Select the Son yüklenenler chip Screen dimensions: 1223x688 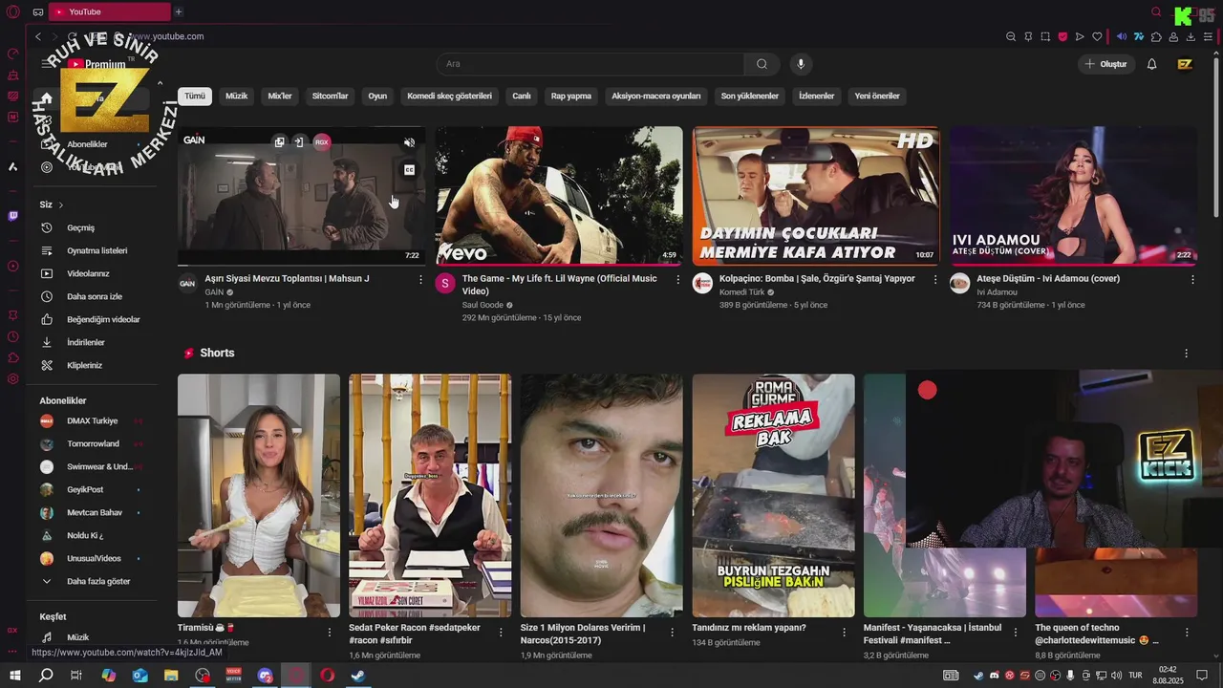coord(749,96)
